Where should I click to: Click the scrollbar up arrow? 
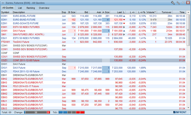tap(188, 13)
